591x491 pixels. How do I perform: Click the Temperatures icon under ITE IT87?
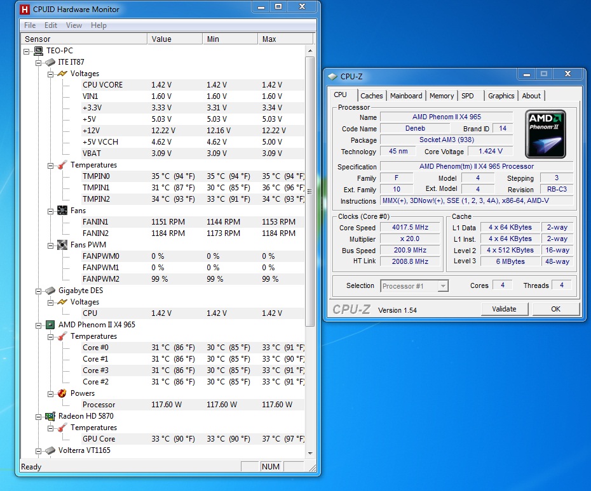click(x=62, y=165)
